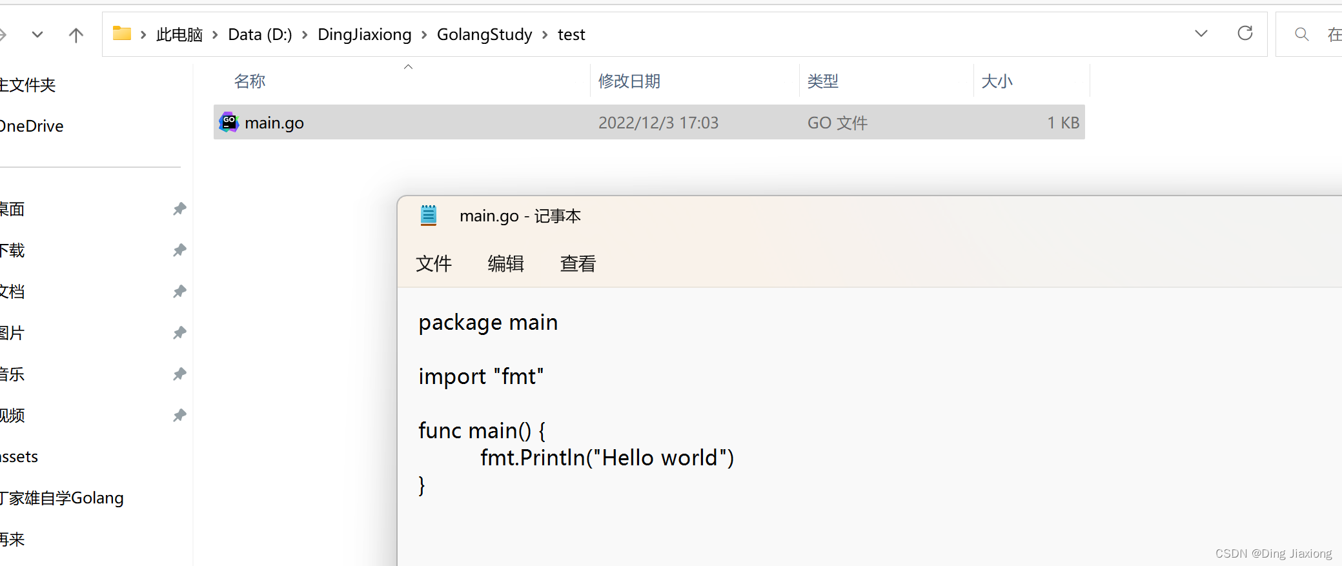Click the 2022/12/3 17:03 date cell
1342x566 pixels.
[x=658, y=123]
